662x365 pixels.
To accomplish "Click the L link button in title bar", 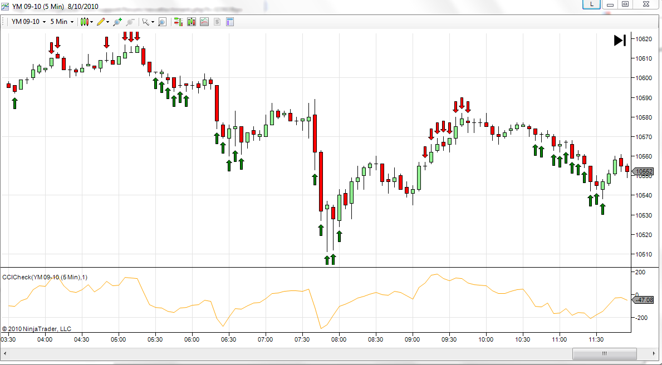I will click(x=592, y=4).
